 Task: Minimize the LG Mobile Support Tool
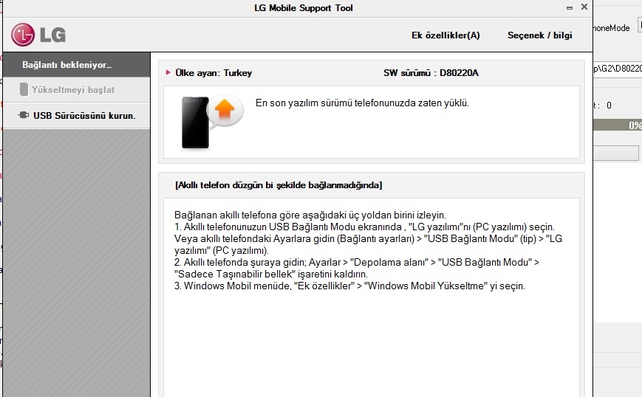point(569,8)
